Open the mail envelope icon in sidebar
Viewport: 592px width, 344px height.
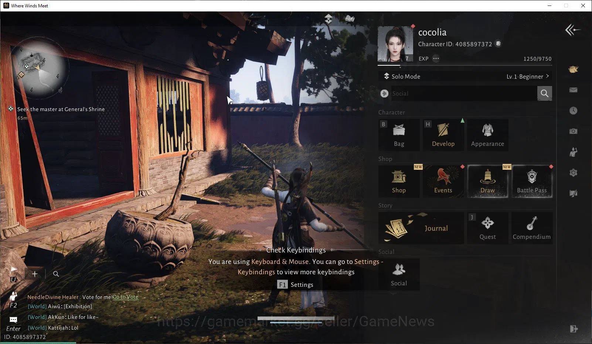[573, 90]
